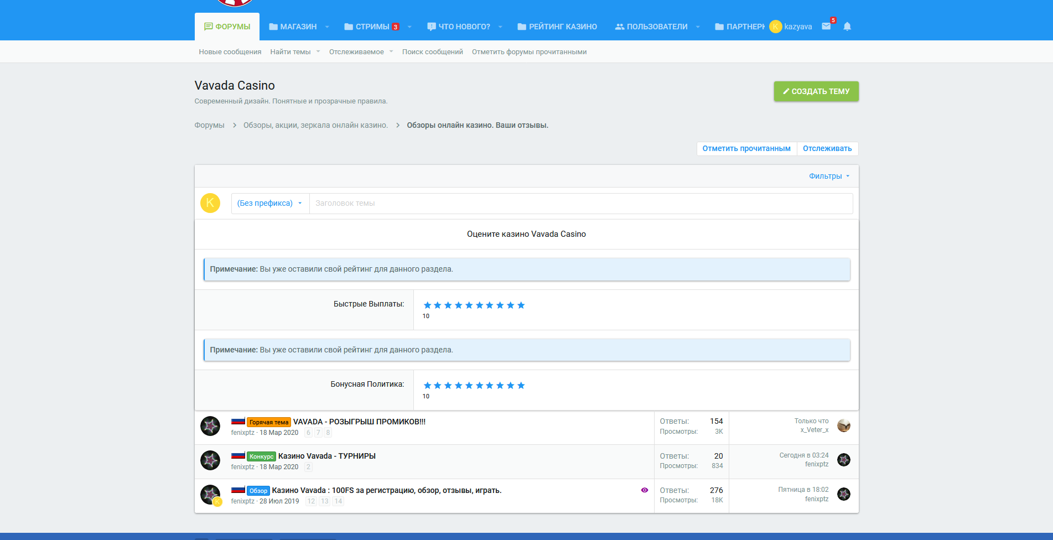Screen dimensions: 1053x540
Task: Click last-poster avatar for 100FS review thread
Action: (844, 494)
